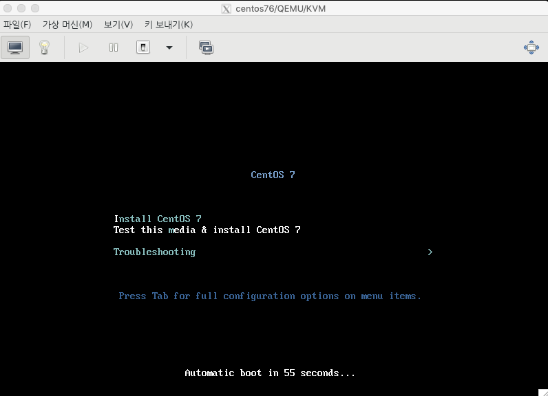Minimize the virt-manager window

tap(21, 8)
